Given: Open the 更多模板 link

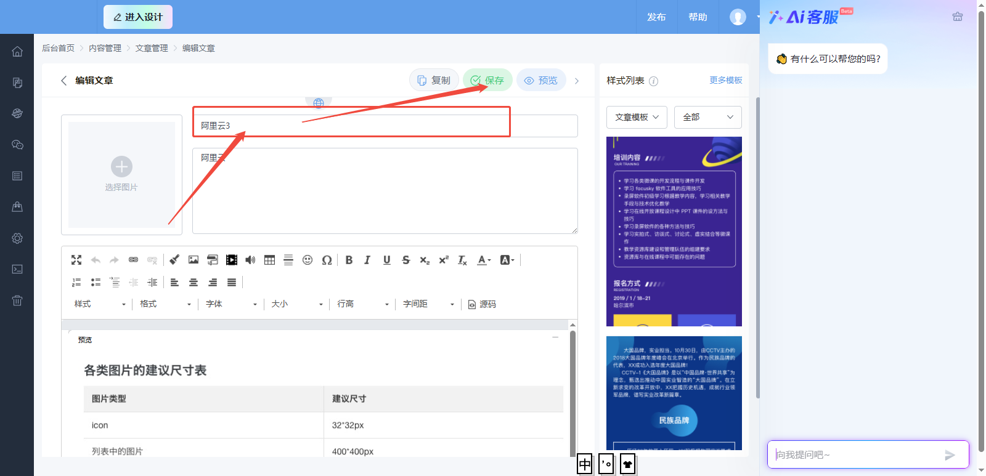Looking at the screenshot, I should click(x=726, y=80).
